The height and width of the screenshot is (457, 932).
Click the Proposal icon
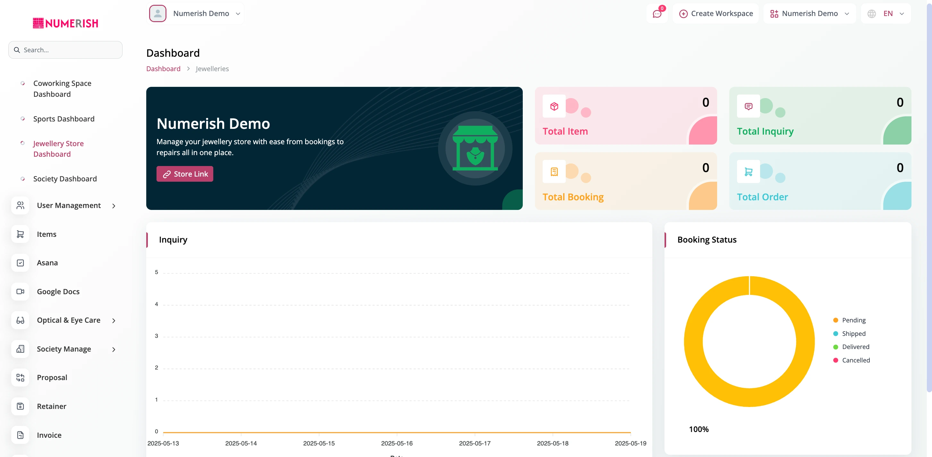click(20, 378)
